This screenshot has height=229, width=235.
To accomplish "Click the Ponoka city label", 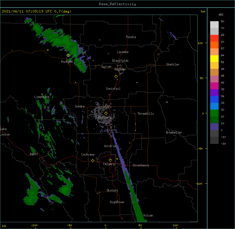I will click(131, 37).
